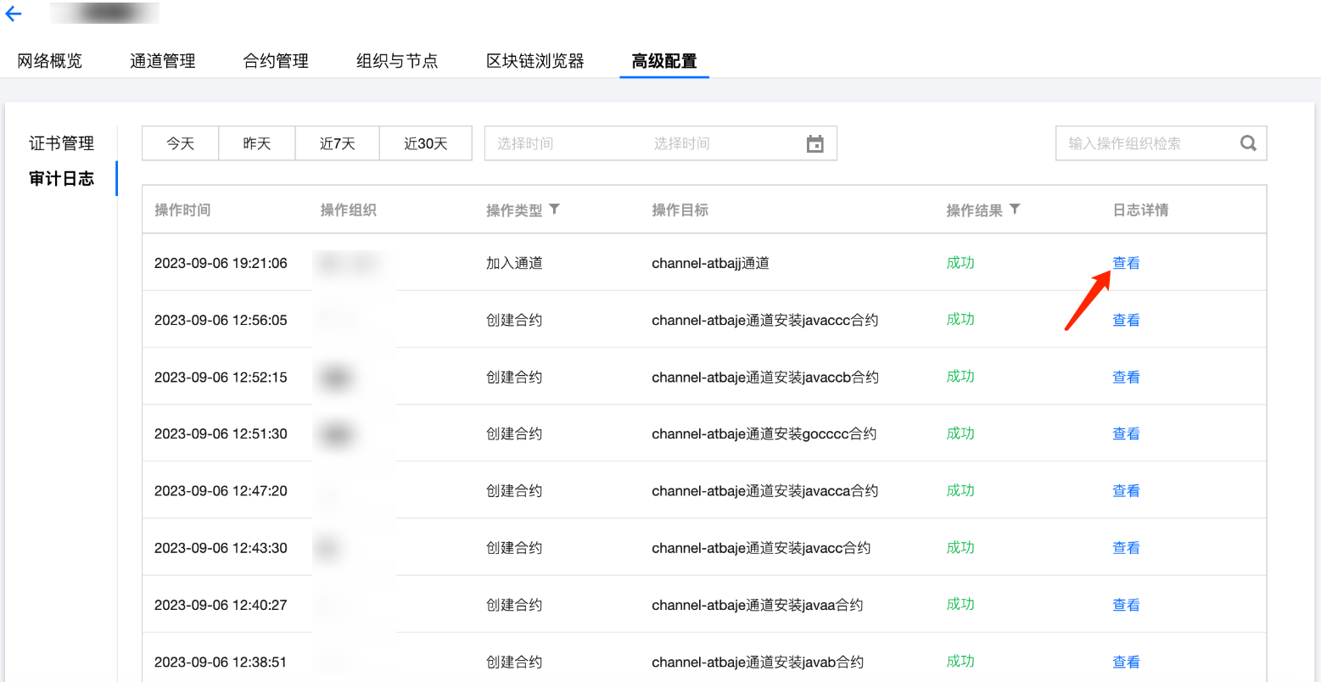Switch to the 通道管理 tab

(x=163, y=61)
